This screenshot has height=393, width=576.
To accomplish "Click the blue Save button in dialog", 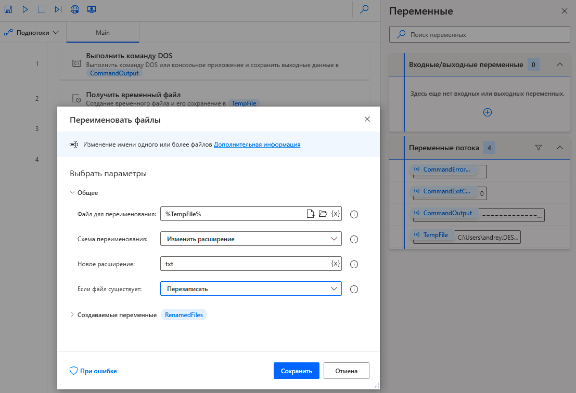I will pyautogui.click(x=296, y=371).
